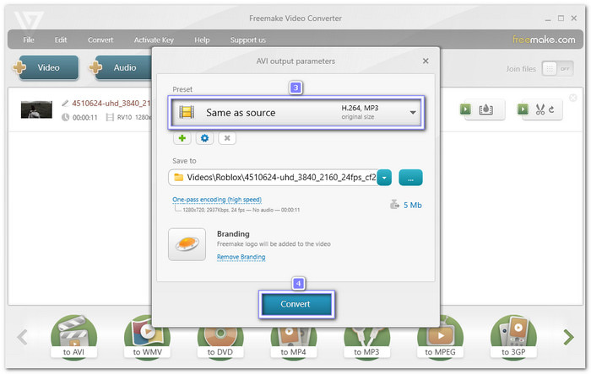Click the Save to path field
Image resolution: width=591 pixels, height=374 pixels.
point(274,178)
